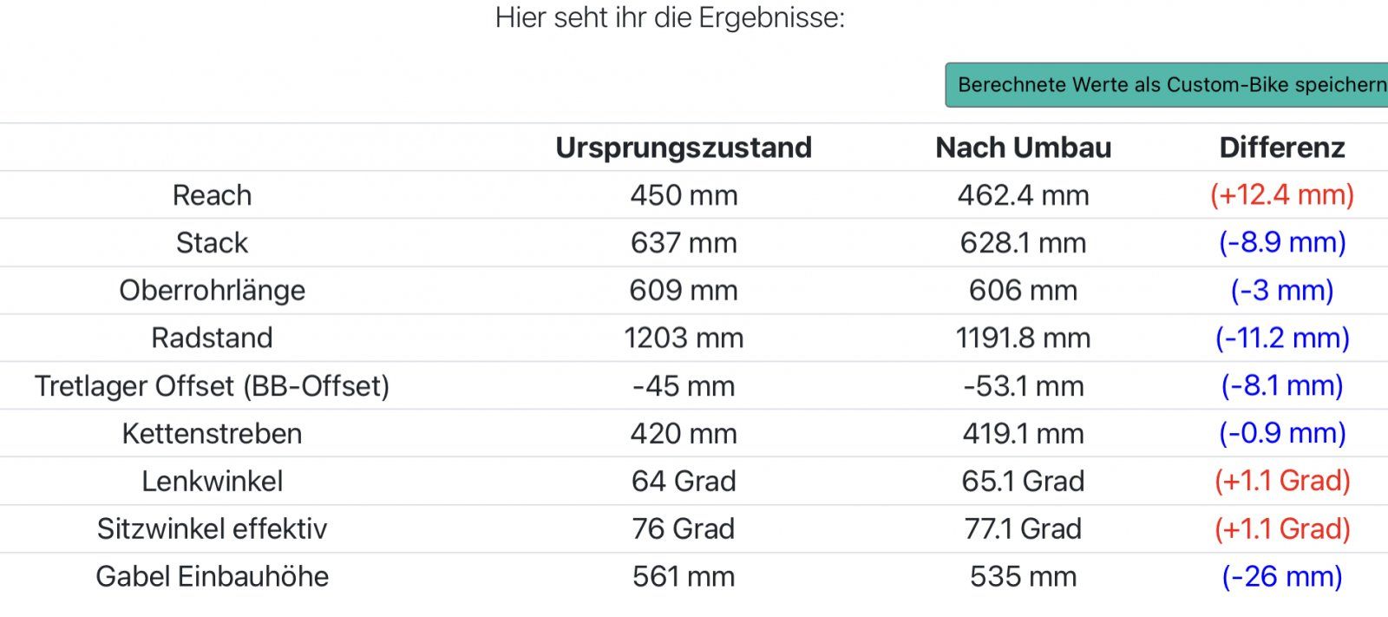Select the 'Reach' row label
The height and width of the screenshot is (617, 1388).
click(212, 195)
